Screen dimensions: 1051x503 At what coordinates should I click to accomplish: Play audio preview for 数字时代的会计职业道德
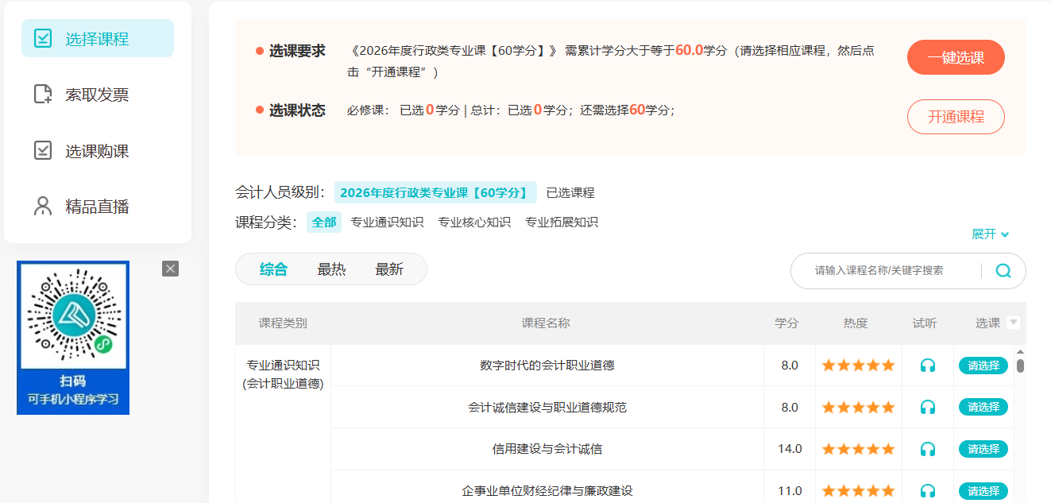pos(927,366)
